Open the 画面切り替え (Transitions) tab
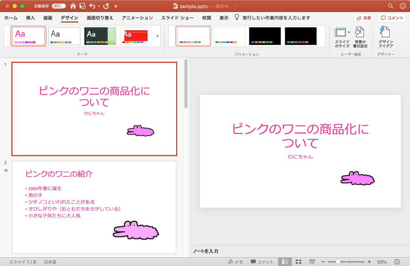The image size is (410, 266). click(x=100, y=18)
